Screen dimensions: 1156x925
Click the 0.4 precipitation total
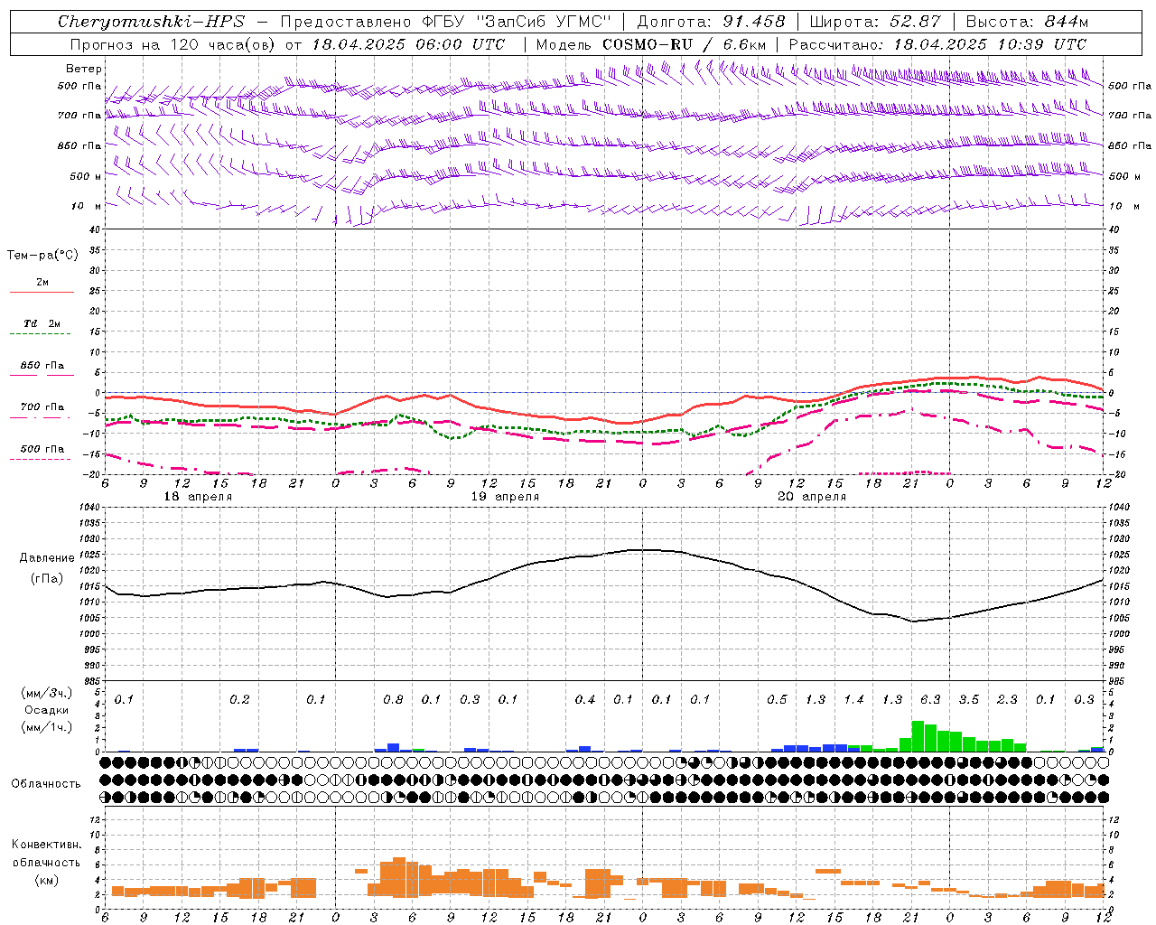click(585, 699)
